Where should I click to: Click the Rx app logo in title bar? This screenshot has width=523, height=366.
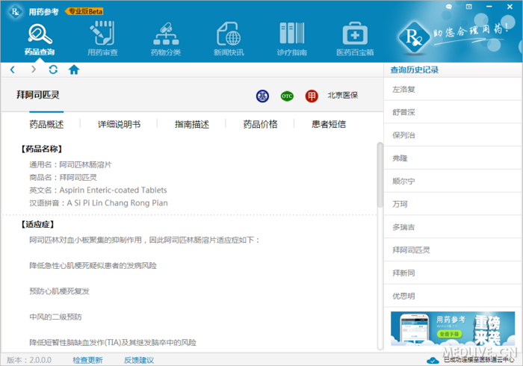click(x=15, y=12)
